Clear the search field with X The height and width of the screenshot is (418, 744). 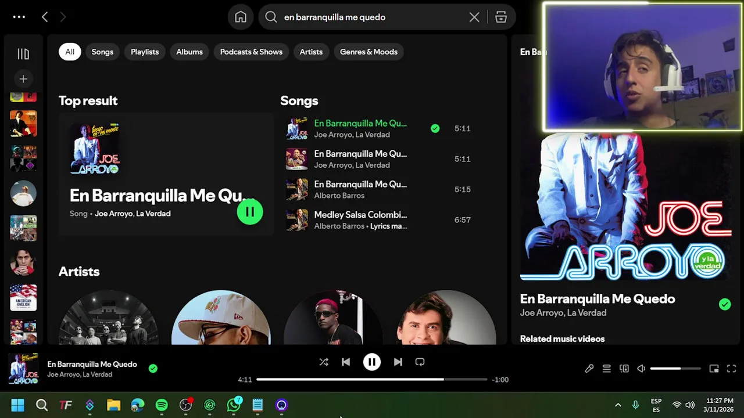pos(474,17)
